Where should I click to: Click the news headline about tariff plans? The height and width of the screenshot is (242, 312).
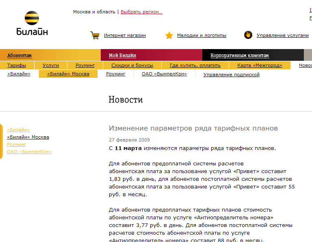point(193,128)
